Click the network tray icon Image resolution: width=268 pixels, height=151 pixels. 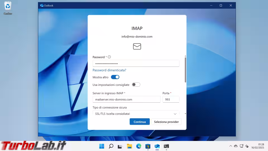coord(241,146)
